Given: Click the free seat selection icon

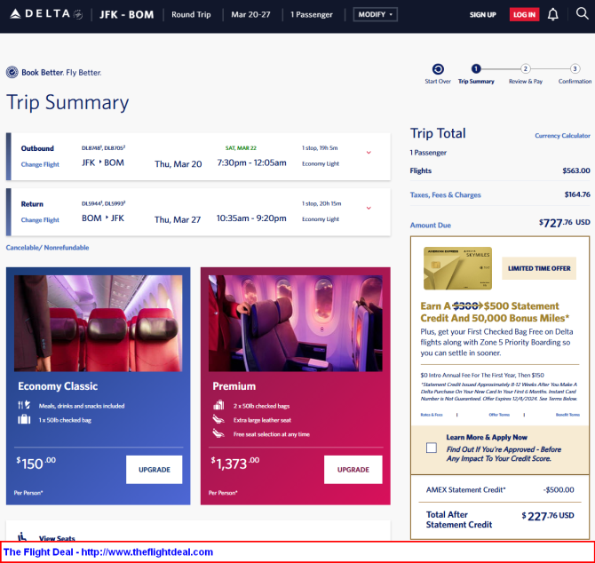Looking at the screenshot, I should pyautogui.click(x=218, y=433).
